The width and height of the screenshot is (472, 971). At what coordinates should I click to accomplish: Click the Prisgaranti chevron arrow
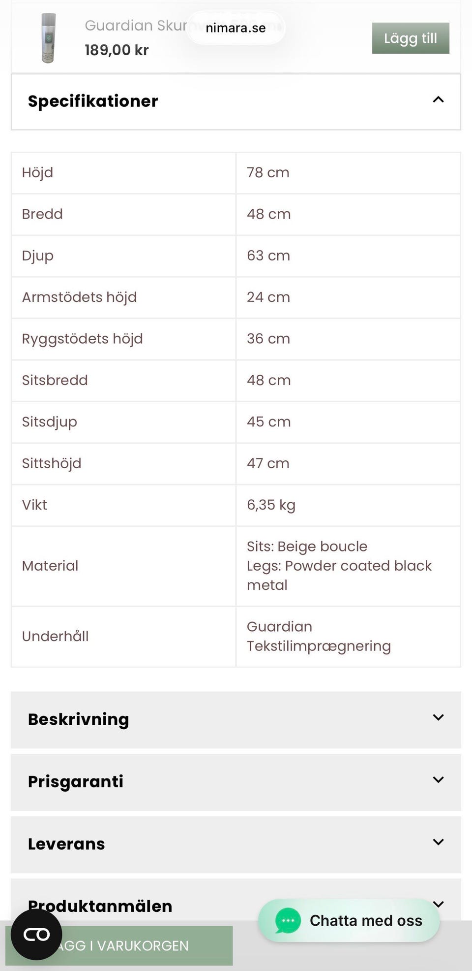coord(438,780)
